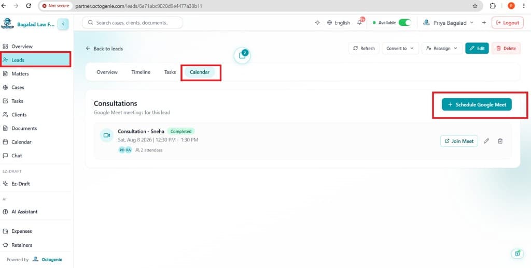Click the Consultation - Sneha title
This screenshot has width=531, height=268.
point(141,131)
